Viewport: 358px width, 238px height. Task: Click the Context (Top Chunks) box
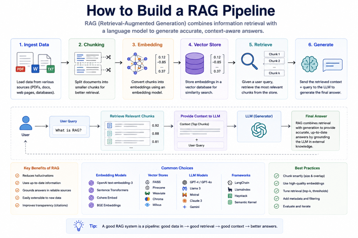pyautogui.click(x=200, y=129)
